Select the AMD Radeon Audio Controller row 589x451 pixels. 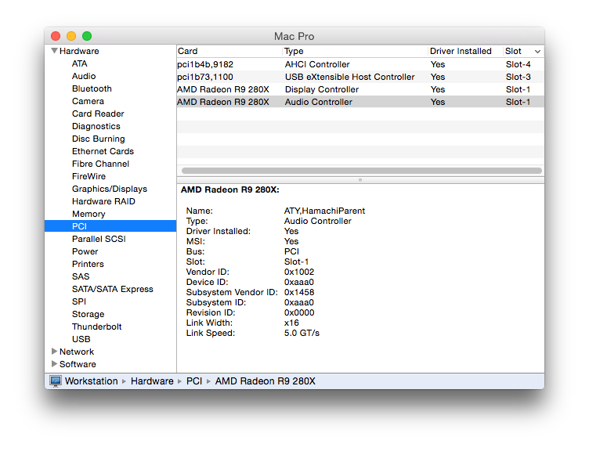(x=360, y=102)
